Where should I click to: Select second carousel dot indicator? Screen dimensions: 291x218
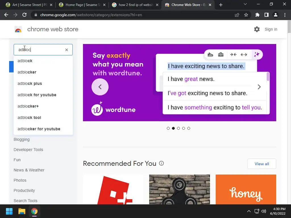(x=173, y=128)
